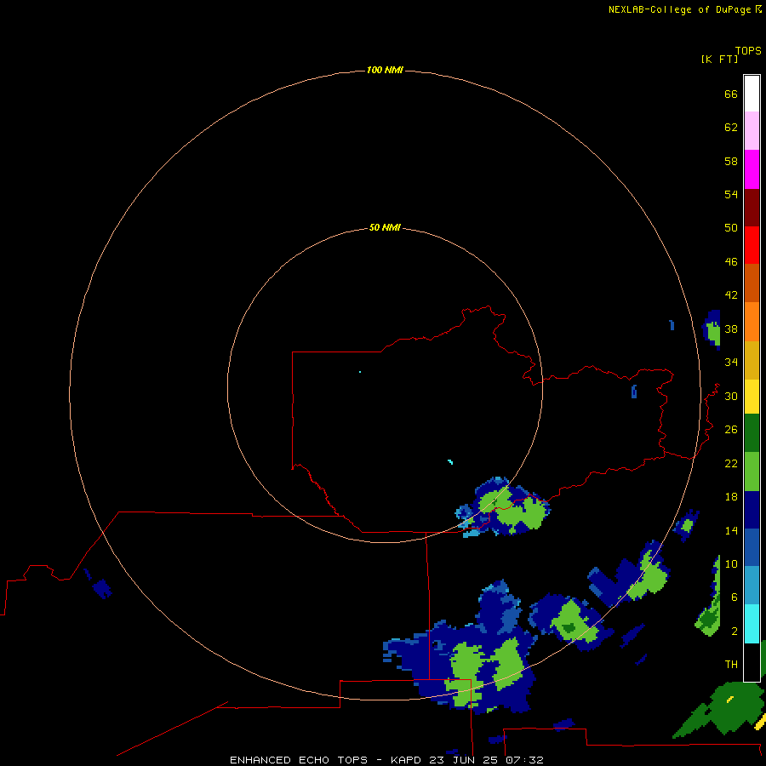Viewport: 766px width, 766px height.
Task: Pick the cyan legend swatch
Action: (x=752, y=623)
